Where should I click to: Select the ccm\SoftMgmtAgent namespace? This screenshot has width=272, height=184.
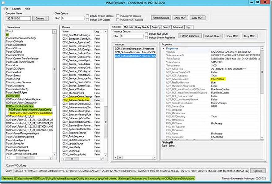17,150
